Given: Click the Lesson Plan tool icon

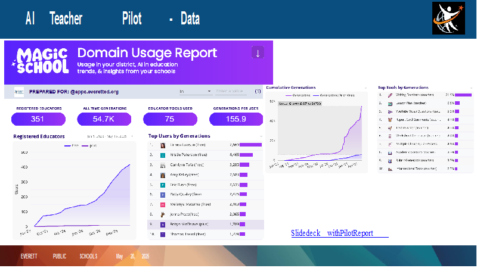Looking at the screenshot, I should point(390,103).
